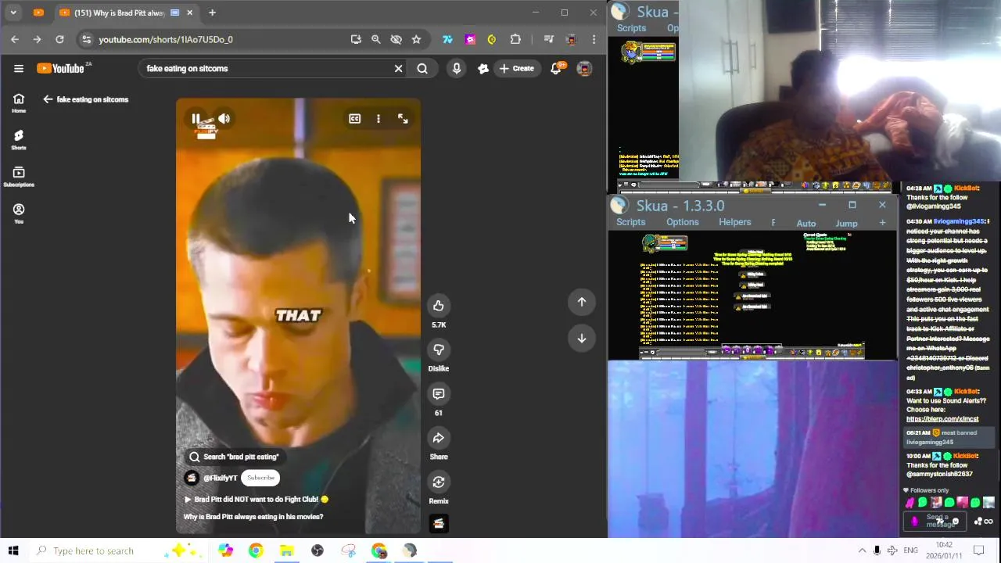Go to next short with down arrow
Screen dimensions: 1001x563
(x=582, y=339)
